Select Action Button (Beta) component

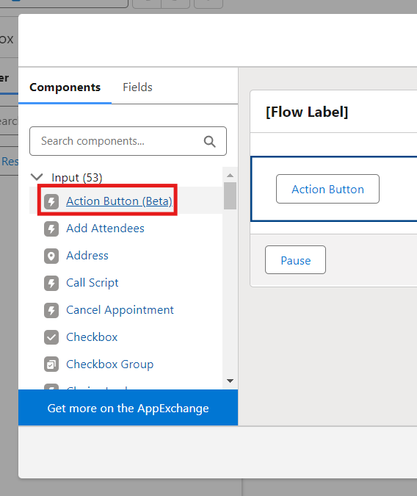[x=119, y=201]
